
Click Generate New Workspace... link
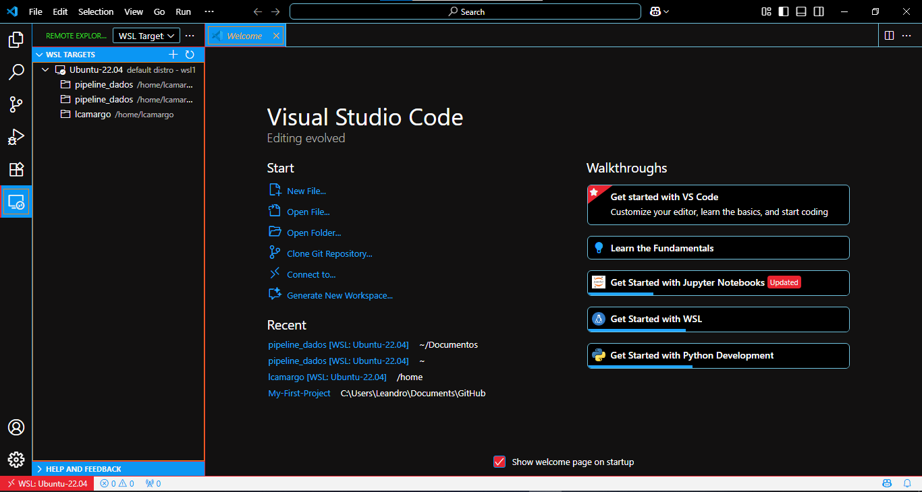tap(340, 295)
